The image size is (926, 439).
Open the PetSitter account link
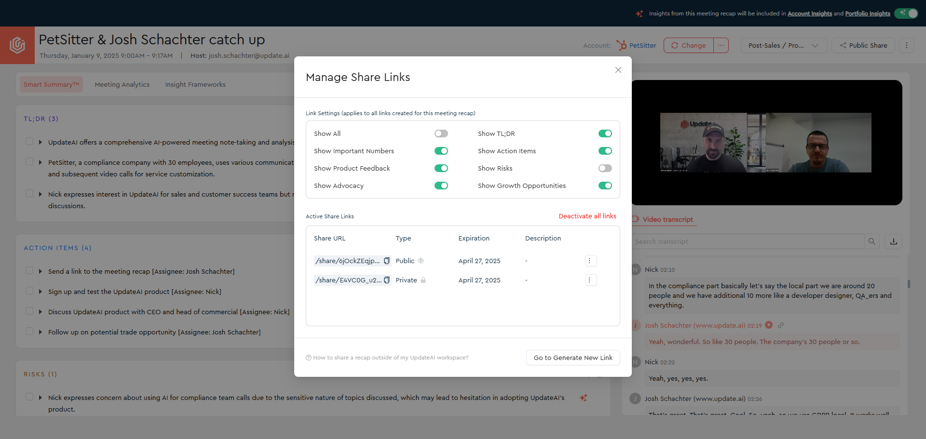pyautogui.click(x=642, y=45)
